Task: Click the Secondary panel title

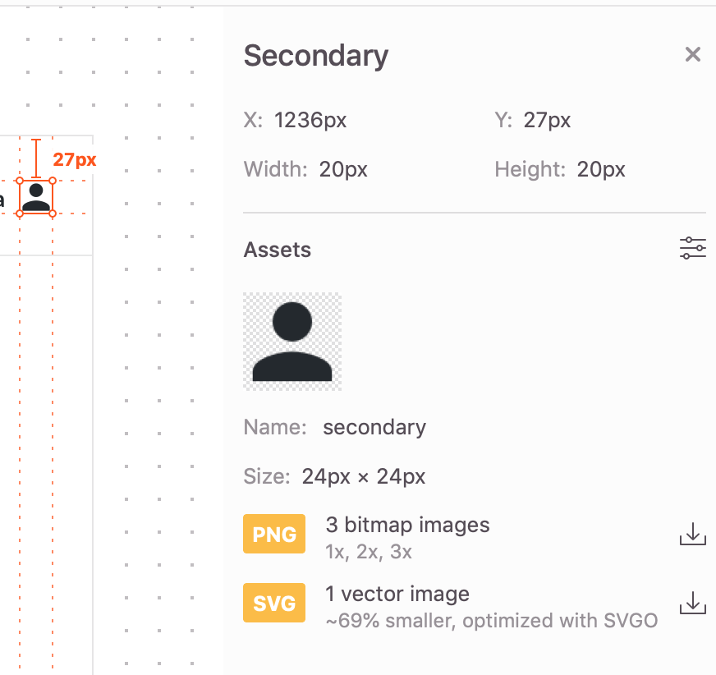Action: 315,56
